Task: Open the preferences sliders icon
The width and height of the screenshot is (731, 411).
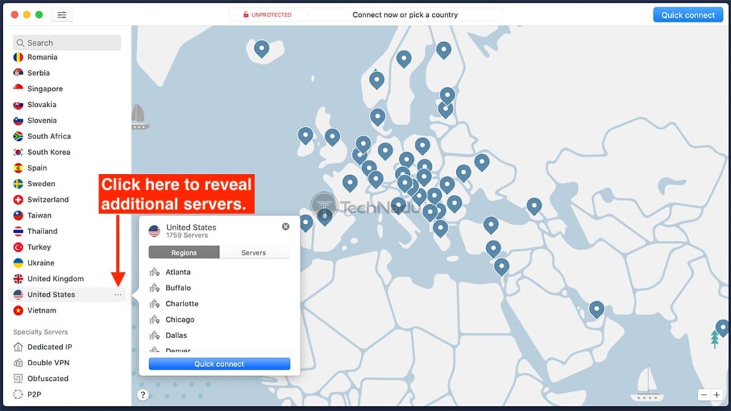Action: pos(61,15)
